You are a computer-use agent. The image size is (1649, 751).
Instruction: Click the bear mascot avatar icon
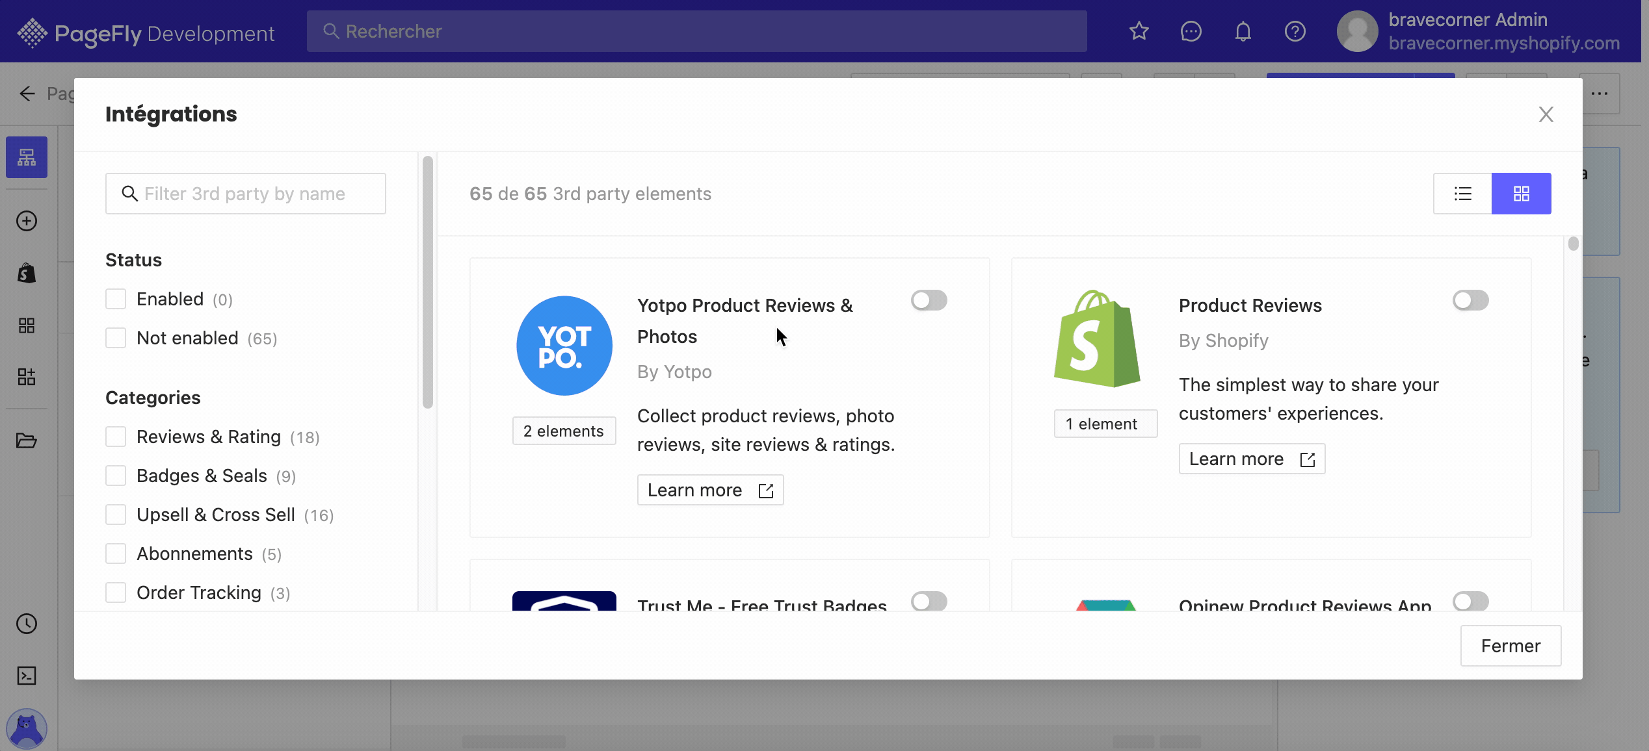click(27, 728)
